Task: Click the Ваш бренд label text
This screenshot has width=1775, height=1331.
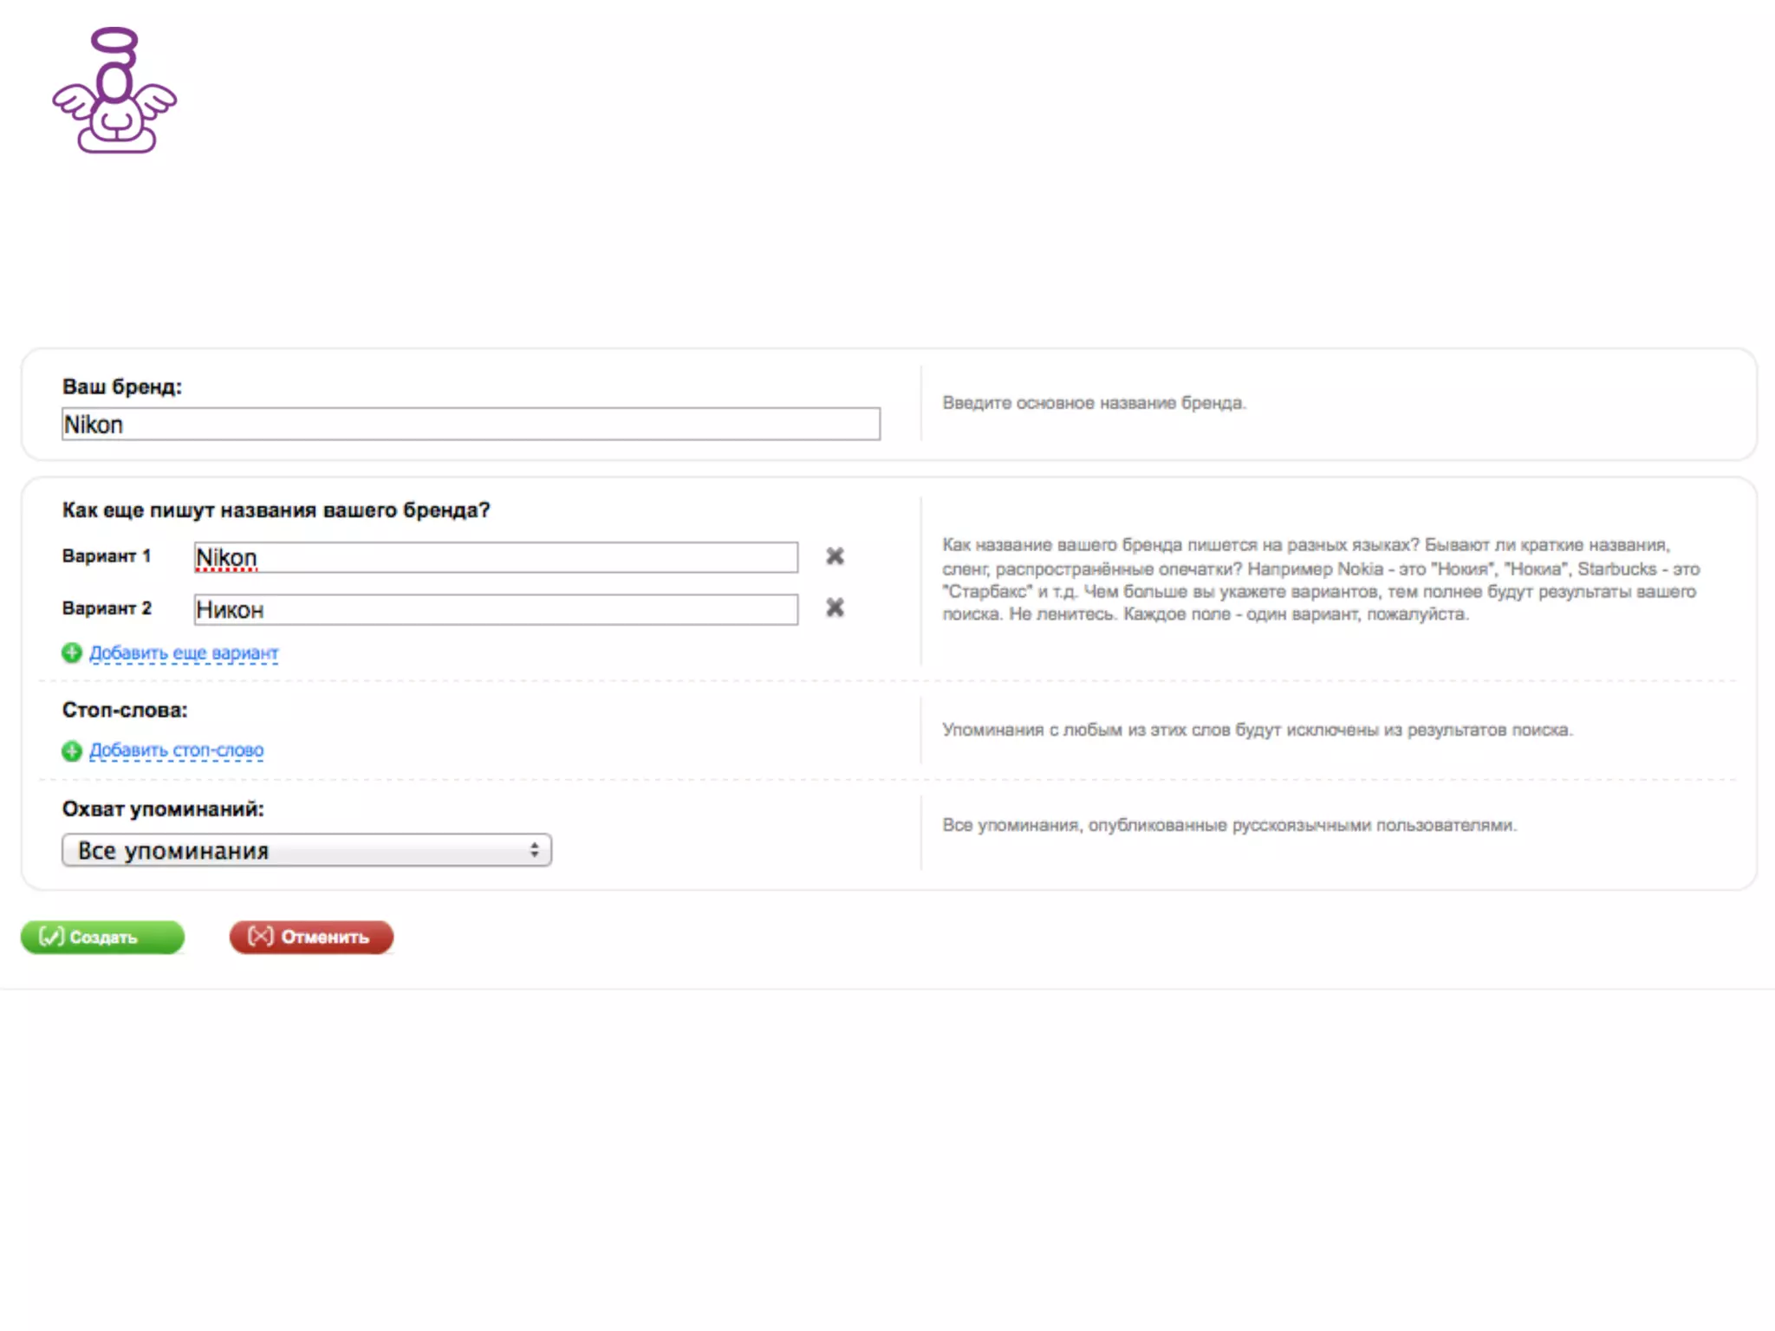Action: coord(122,387)
